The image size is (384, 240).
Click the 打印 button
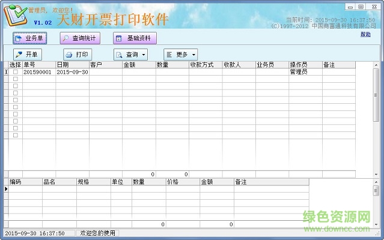(x=78, y=54)
